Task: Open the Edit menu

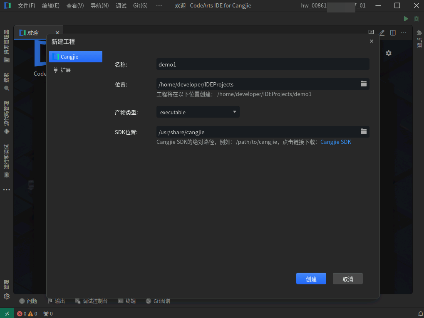Action: [51, 6]
